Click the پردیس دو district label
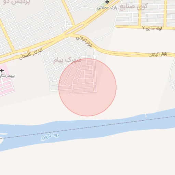This screenshot has width=175, height=175. click(17, 2)
